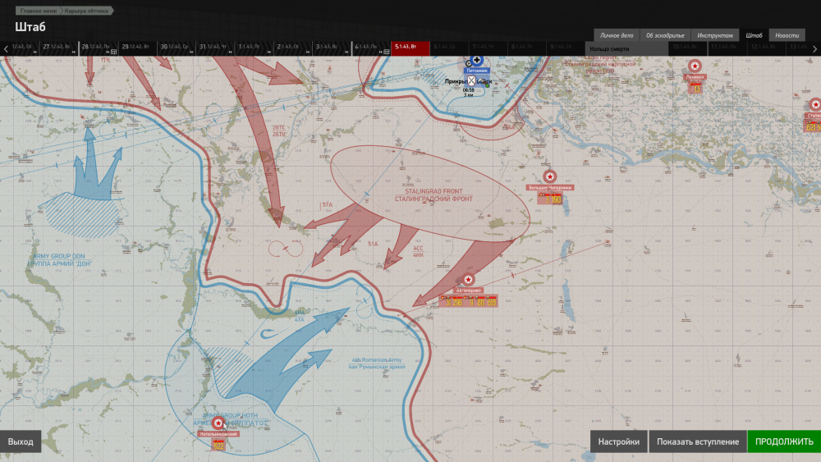Select the highlighted 5.1.43 Вт current day
Viewport: 821px width, 462px height.
pos(410,48)
